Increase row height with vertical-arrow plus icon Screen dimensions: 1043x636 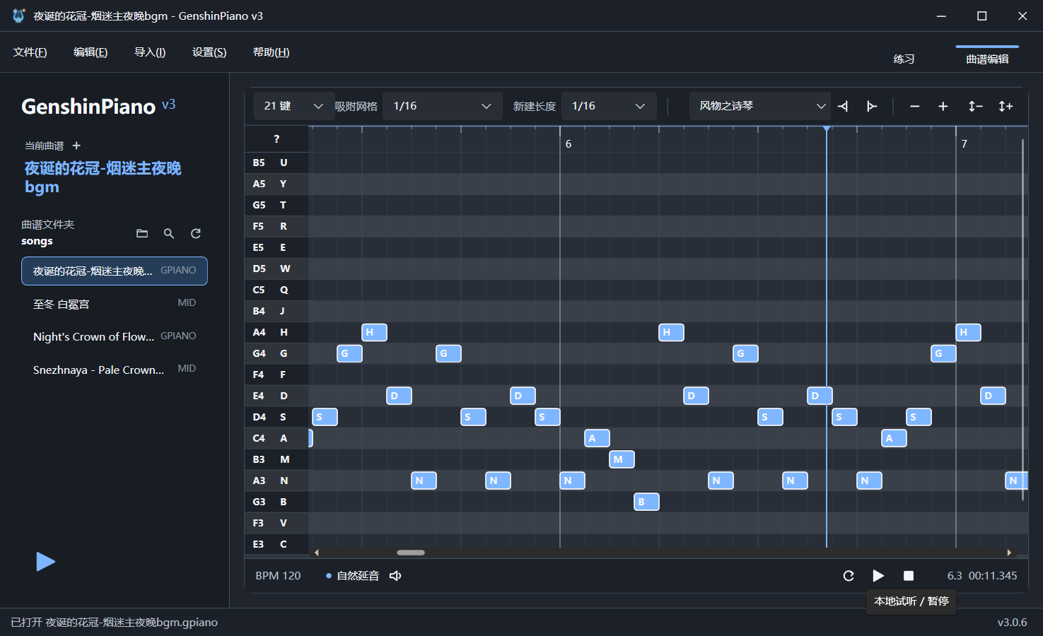pos(1006,106)
